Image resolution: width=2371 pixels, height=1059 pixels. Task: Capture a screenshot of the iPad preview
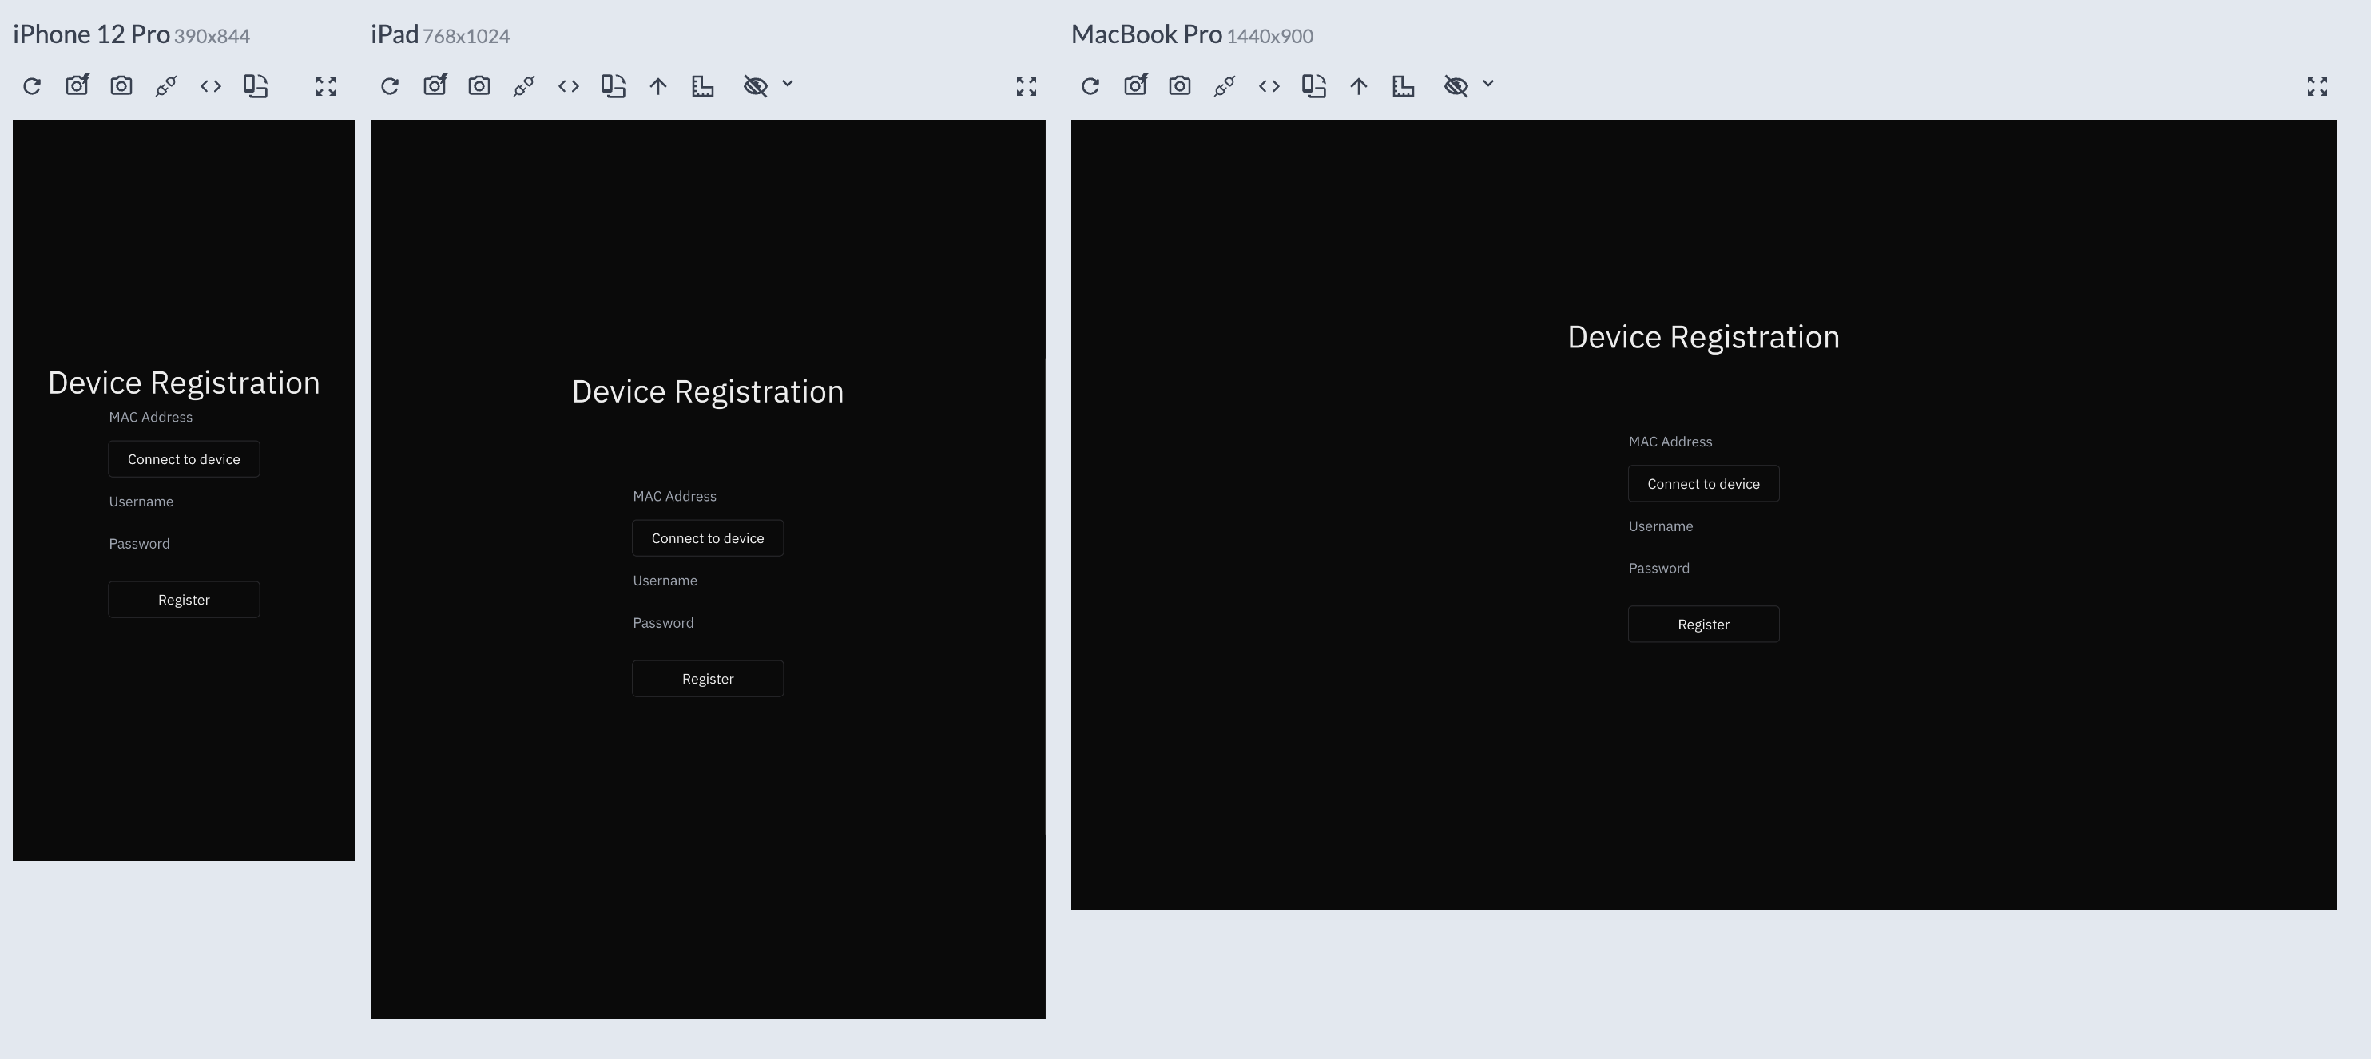point(479,85)
